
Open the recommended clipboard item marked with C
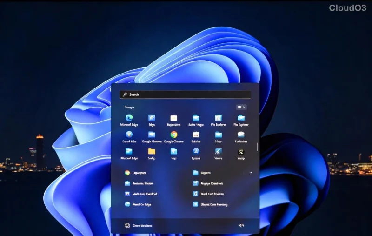tap(208, 194)
